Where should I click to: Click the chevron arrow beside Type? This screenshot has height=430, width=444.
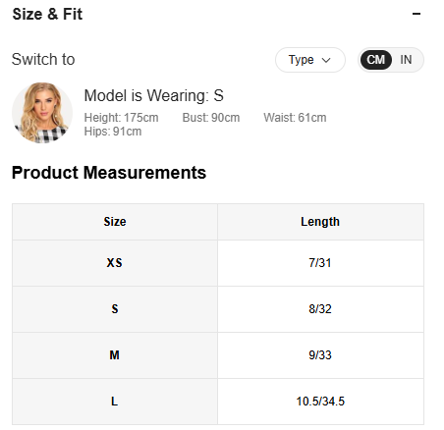point(326,60)
